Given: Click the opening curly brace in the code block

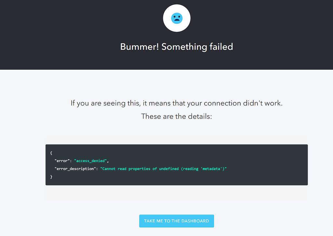Looking at the screenshot, I should pyautogui.click(x=51, y=153).
